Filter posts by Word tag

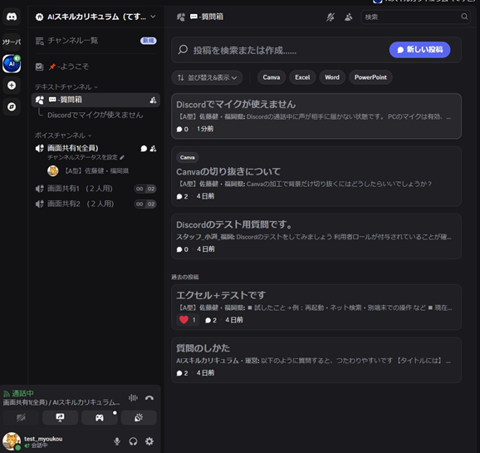point(332,77)
